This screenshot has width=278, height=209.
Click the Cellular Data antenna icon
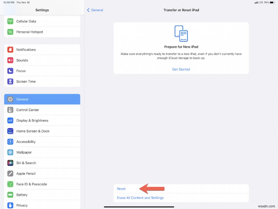[10, 21]
